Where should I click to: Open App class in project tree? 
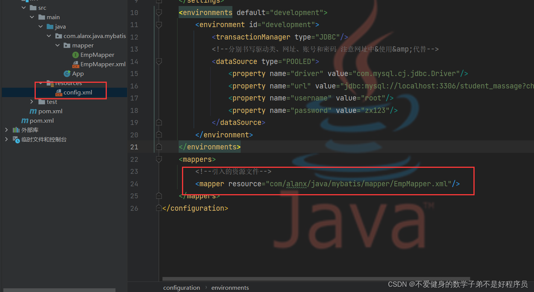point(78,74)
